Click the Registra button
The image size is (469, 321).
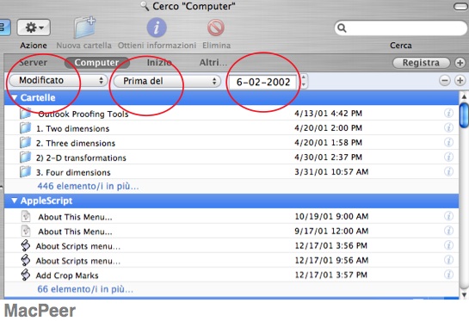click(x=421, y=63)
